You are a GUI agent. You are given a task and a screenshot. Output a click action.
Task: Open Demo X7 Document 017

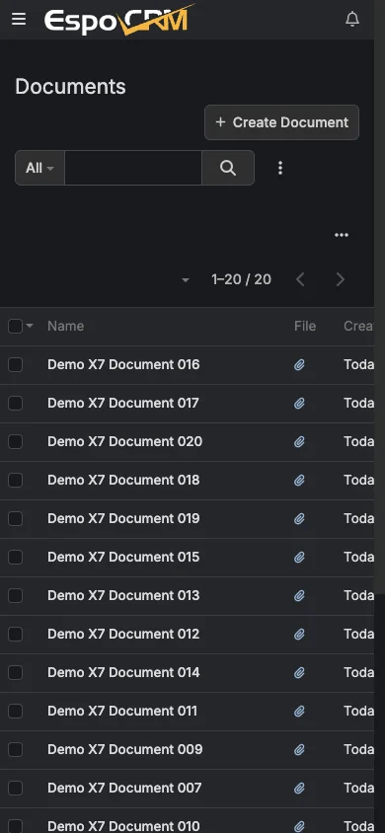123,403
